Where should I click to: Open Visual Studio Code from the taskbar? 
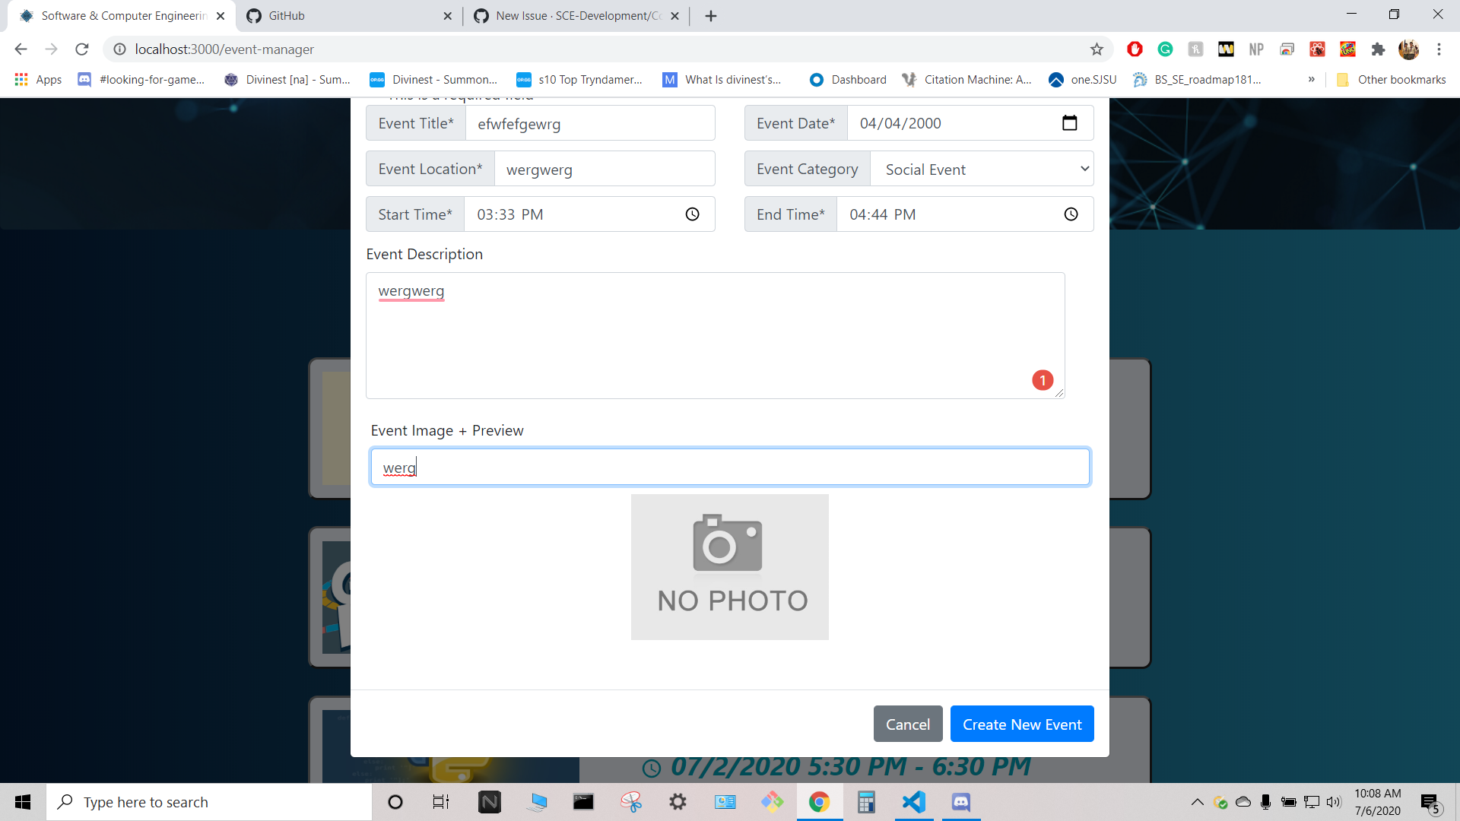pos(913,802)
